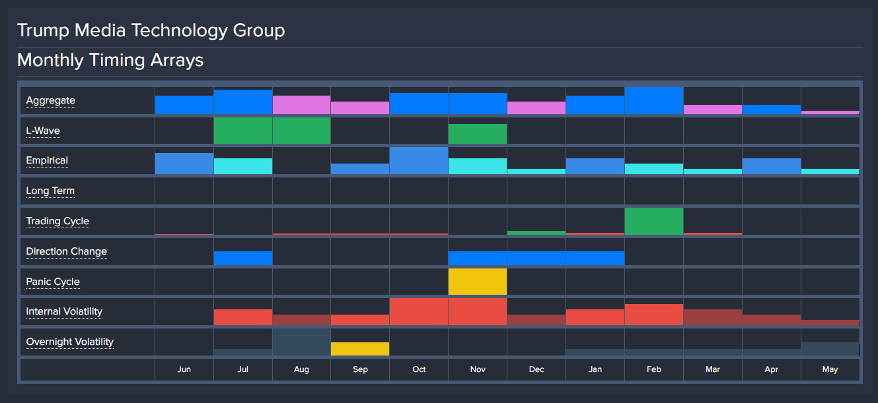This screenshot has width=878, height=403.
Task: Click the pink Aggregate bar for August
Action: [301, 105]
